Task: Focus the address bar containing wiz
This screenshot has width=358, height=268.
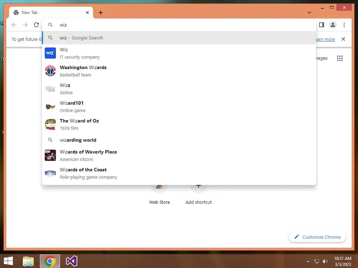Action: (x=179, y=25)
